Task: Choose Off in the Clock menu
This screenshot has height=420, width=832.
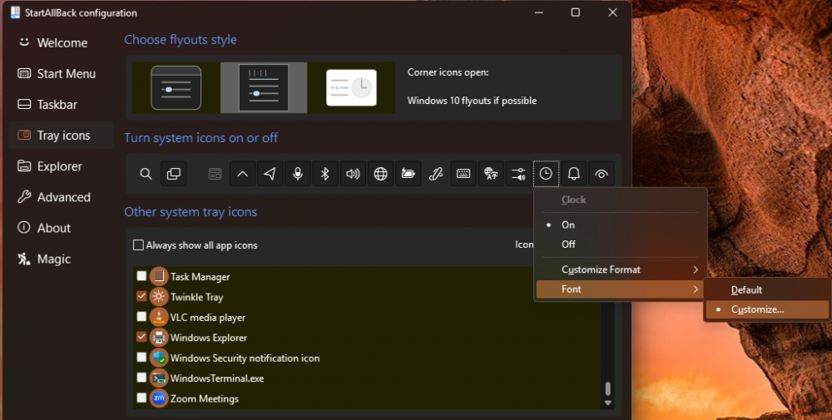Action: pos(568,245)
